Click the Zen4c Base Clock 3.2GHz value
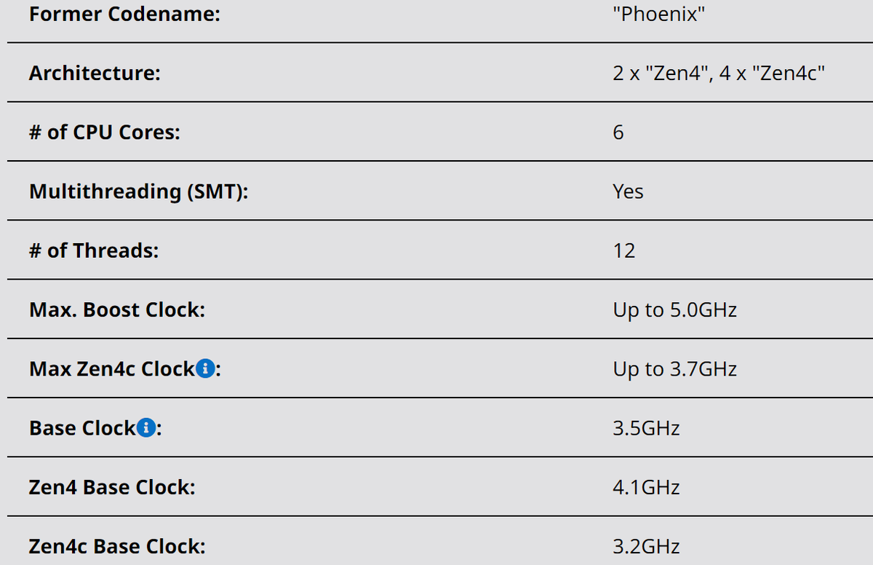Viewport: 873px width, 565px height. [647, 546]
